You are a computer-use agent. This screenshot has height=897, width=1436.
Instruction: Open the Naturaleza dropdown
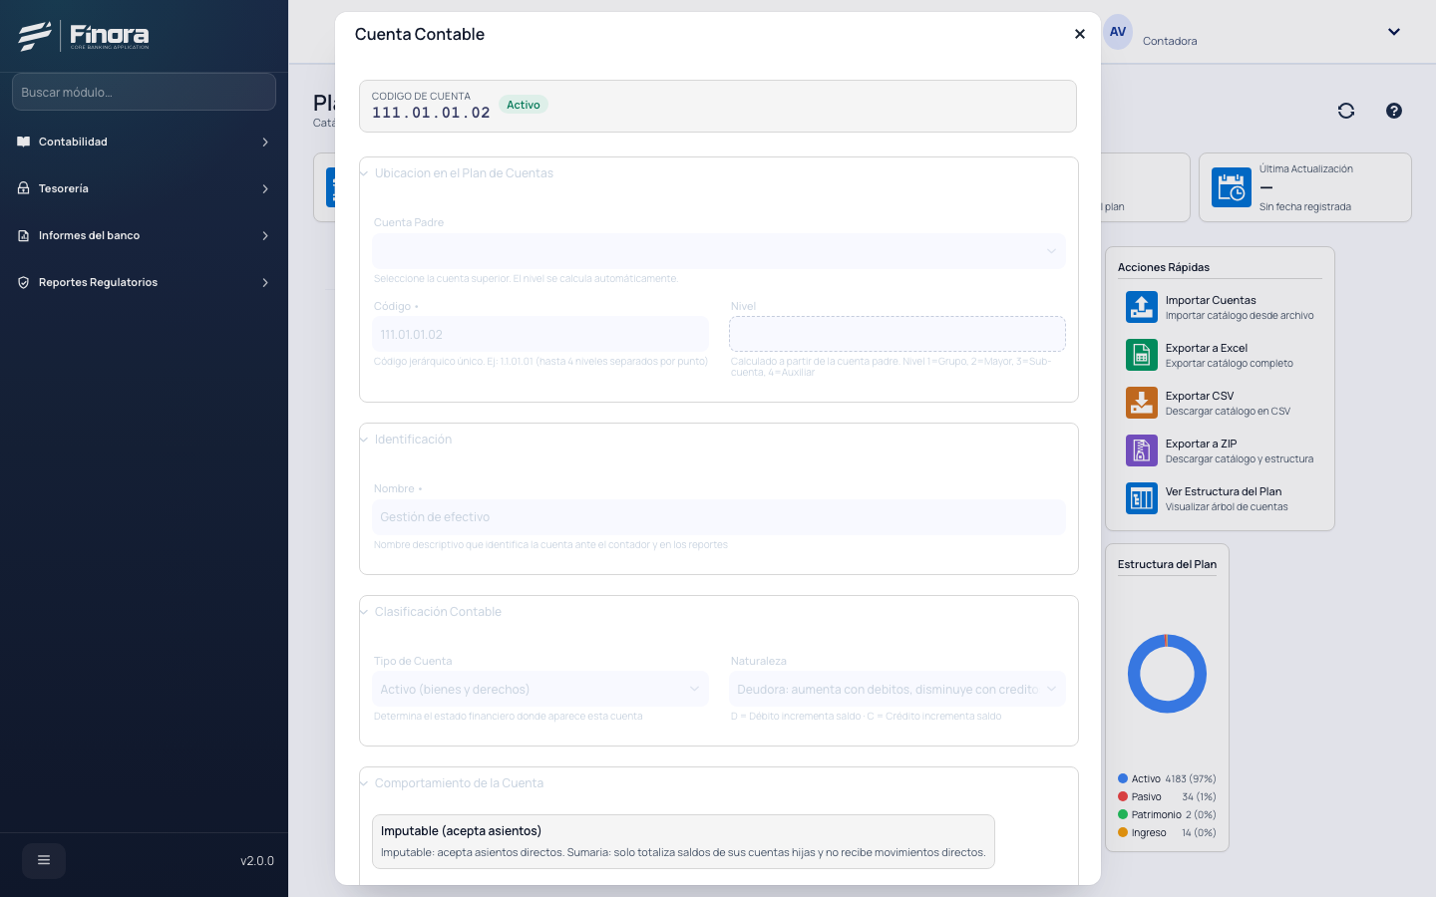point(897,689)
